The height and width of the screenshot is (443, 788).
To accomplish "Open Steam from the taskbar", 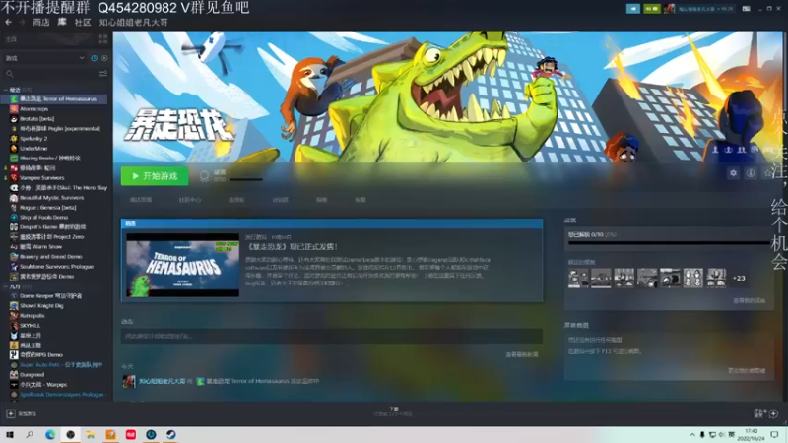I will [x=170, y=434].
